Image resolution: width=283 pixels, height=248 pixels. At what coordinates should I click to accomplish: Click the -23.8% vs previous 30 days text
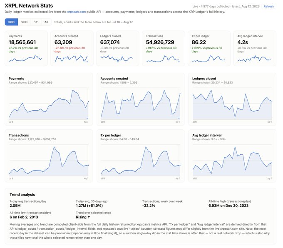[70, 50]
